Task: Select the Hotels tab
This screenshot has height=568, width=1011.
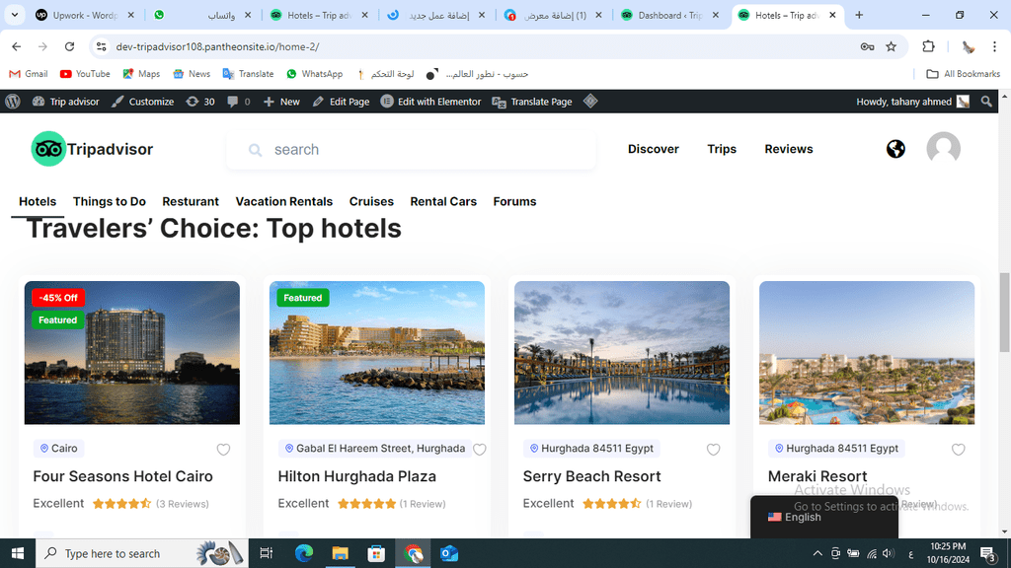Action: pos(38,201)
